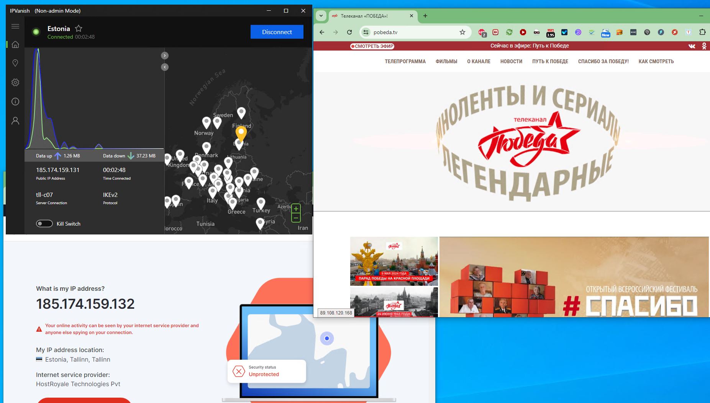
Task: Open the Odnoklassniki social link
Action: (704, 46)
